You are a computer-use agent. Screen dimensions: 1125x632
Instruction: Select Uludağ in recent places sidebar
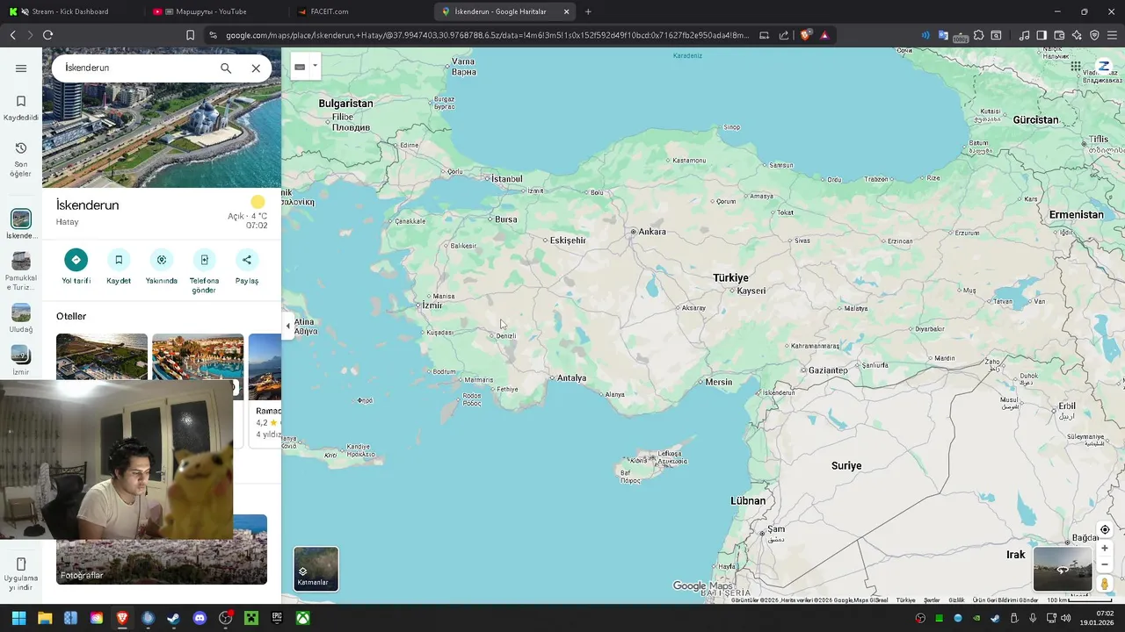click(21, 318)
